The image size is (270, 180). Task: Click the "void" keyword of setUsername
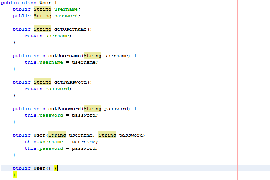39,56
